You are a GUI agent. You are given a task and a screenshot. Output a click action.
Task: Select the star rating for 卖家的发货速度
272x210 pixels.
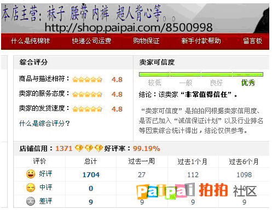tap(87, 109)
